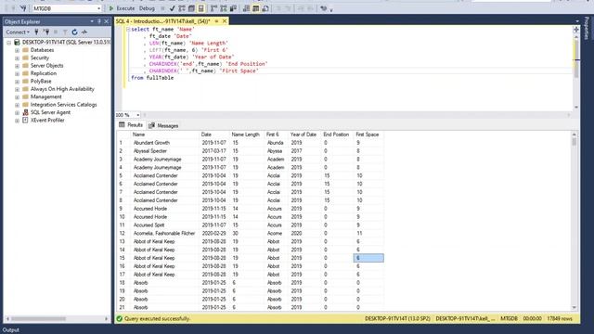Open the Properties side tab
Screen dimensions: 594x334
click(587, 28)
